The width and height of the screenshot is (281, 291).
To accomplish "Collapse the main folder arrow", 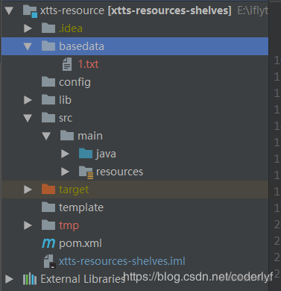I will [46, 136].
